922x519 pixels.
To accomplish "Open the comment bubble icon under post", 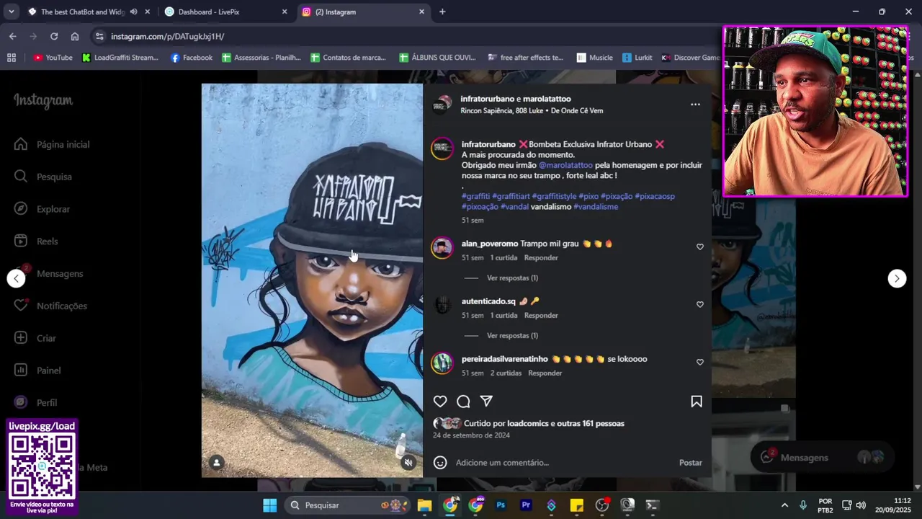I will coord(463,402).
